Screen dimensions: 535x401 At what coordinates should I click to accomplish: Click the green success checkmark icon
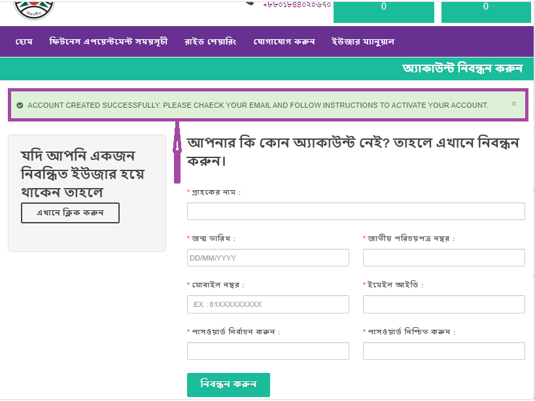[20, 105]
